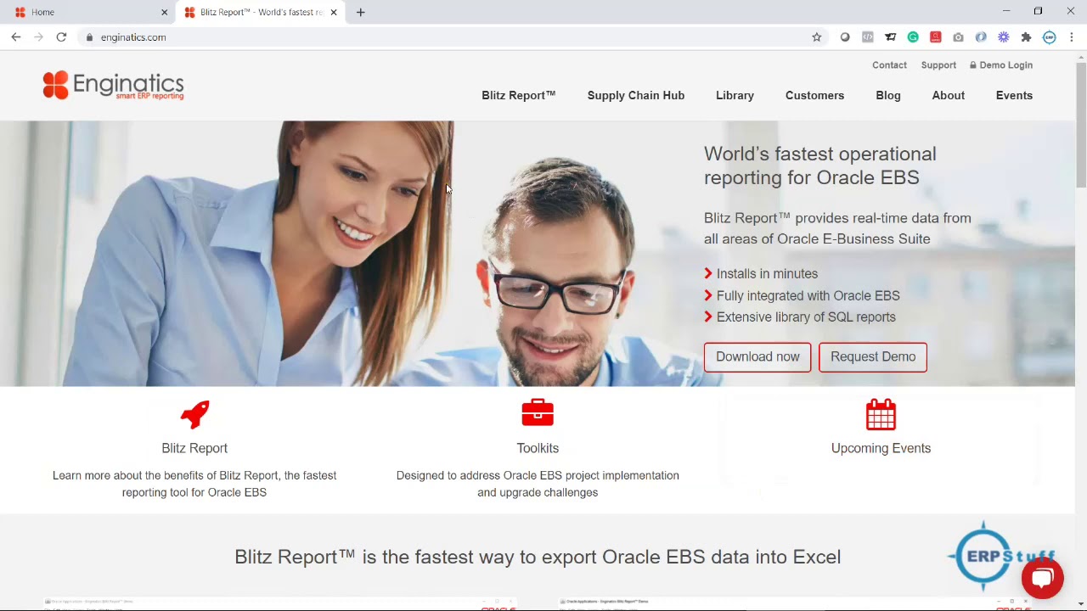Click the blue swirl extension icon

tap(981, 37)
